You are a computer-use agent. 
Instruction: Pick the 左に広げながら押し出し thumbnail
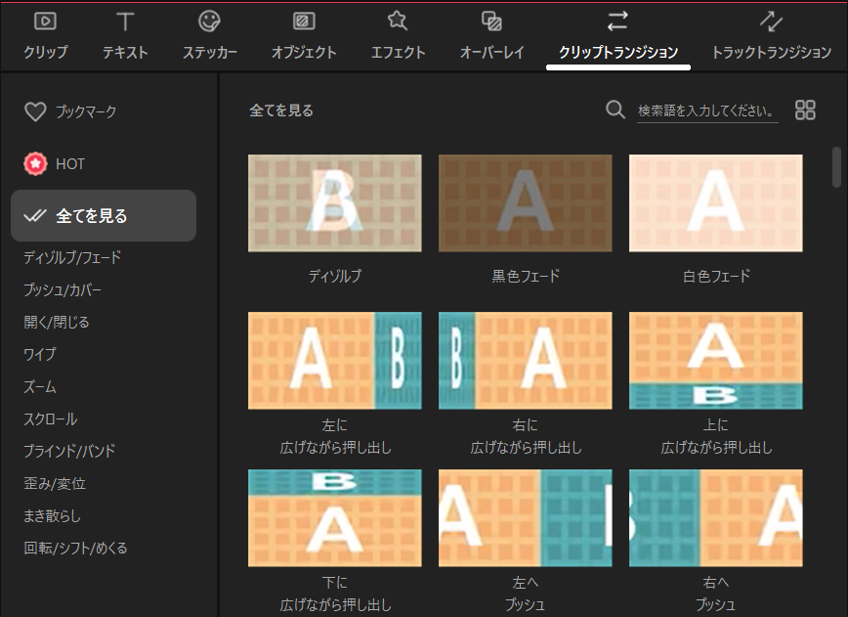[334, 361]
